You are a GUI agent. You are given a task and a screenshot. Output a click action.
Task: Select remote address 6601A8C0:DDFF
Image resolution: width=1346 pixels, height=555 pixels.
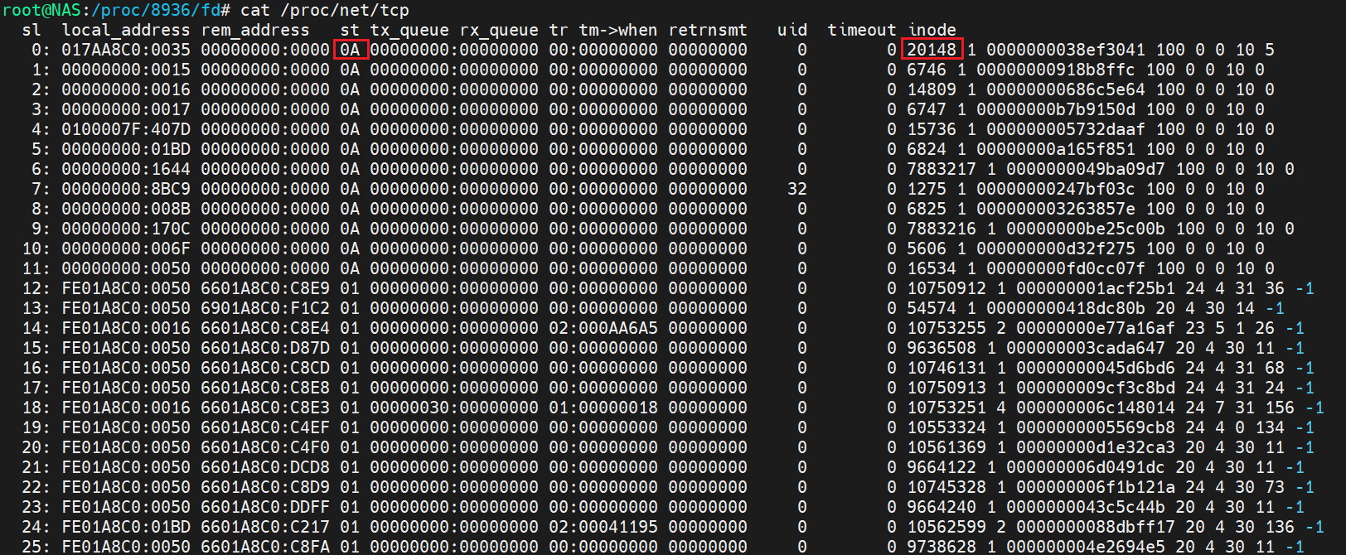[x=265, y=507]
